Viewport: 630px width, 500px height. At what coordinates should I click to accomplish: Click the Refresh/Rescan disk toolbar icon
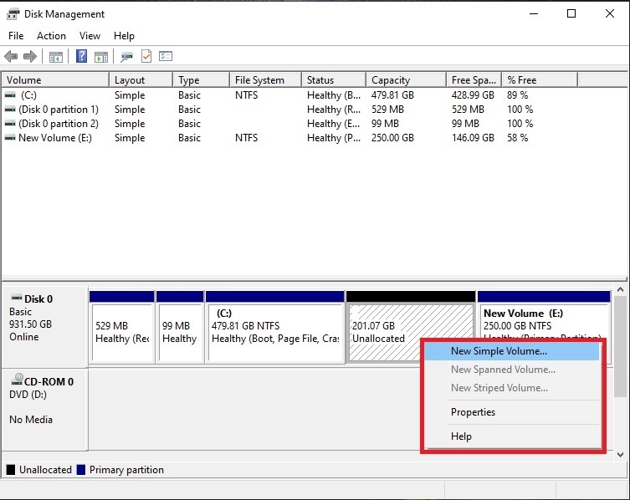coord(126,57)
